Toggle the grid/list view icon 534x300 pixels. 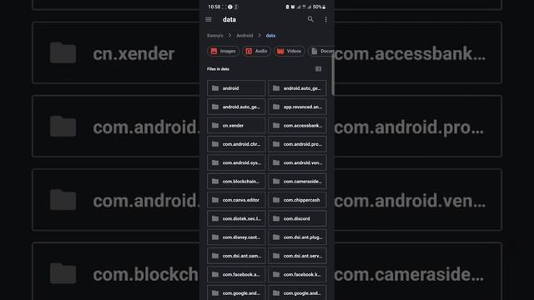(318, 69)
